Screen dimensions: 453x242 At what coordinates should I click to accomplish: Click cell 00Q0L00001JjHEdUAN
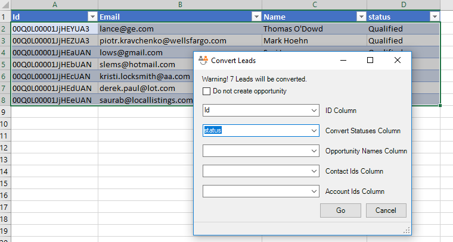coord(55,88)
